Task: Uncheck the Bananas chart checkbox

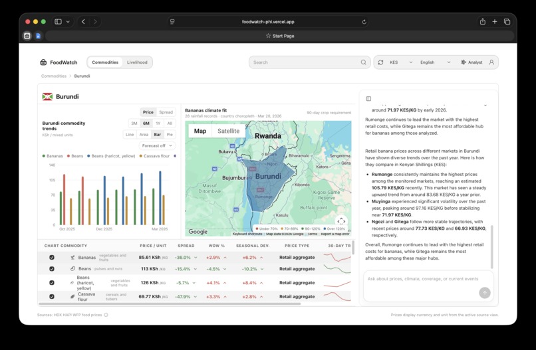Action: (52, 258)
